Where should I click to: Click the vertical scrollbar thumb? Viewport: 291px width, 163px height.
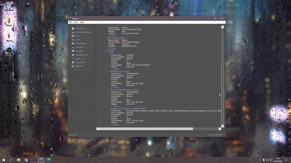pos(222,94)
